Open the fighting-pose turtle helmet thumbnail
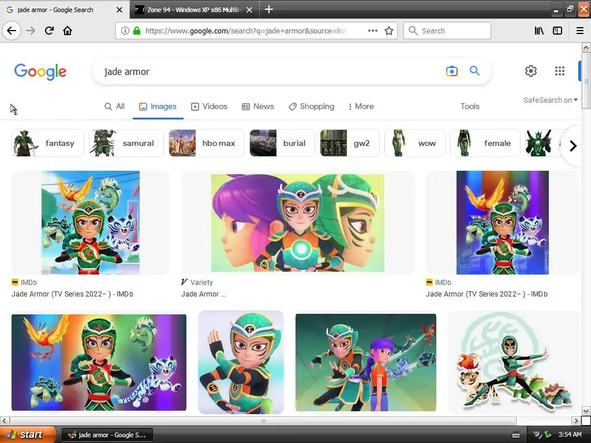Viewport: 591px width, 443px height. (241, 362)
